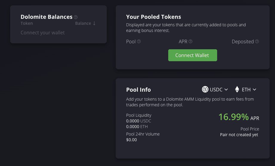Click the 16.99% APR value
The width and height of the screenshot is (275, 166).
pos(234,117)
